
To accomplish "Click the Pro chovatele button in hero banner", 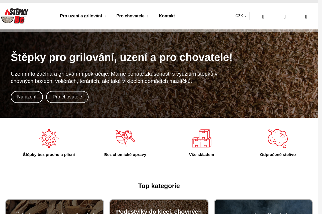I will tap(67, 97).
